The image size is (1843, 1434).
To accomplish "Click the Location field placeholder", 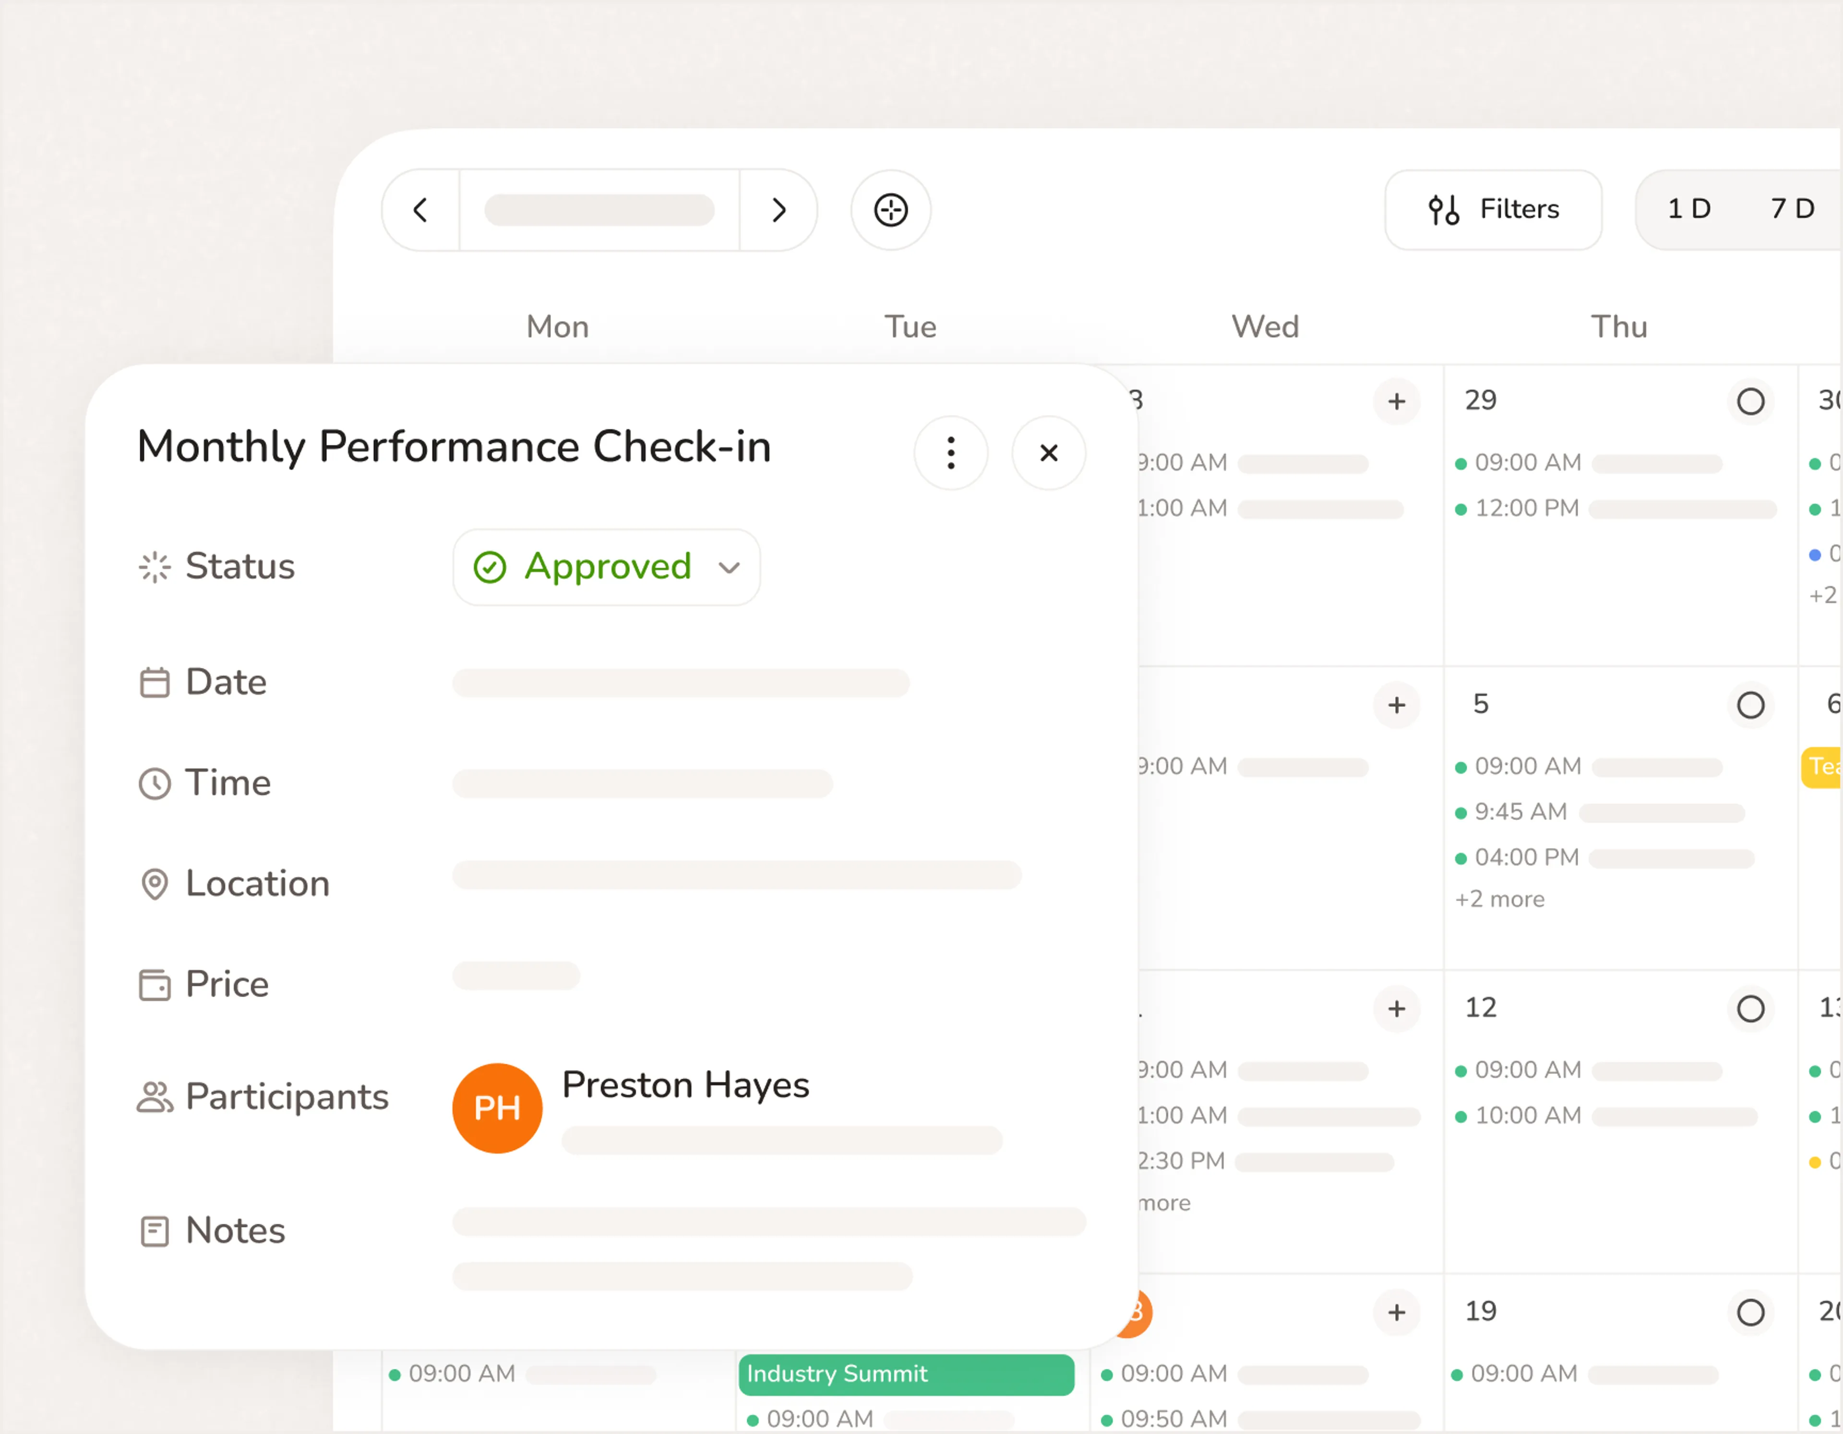I will point(737,874).
